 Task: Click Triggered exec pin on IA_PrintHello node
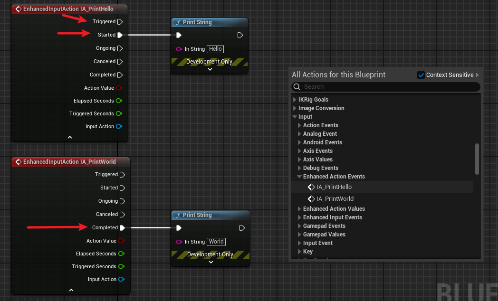pos(120,21)
